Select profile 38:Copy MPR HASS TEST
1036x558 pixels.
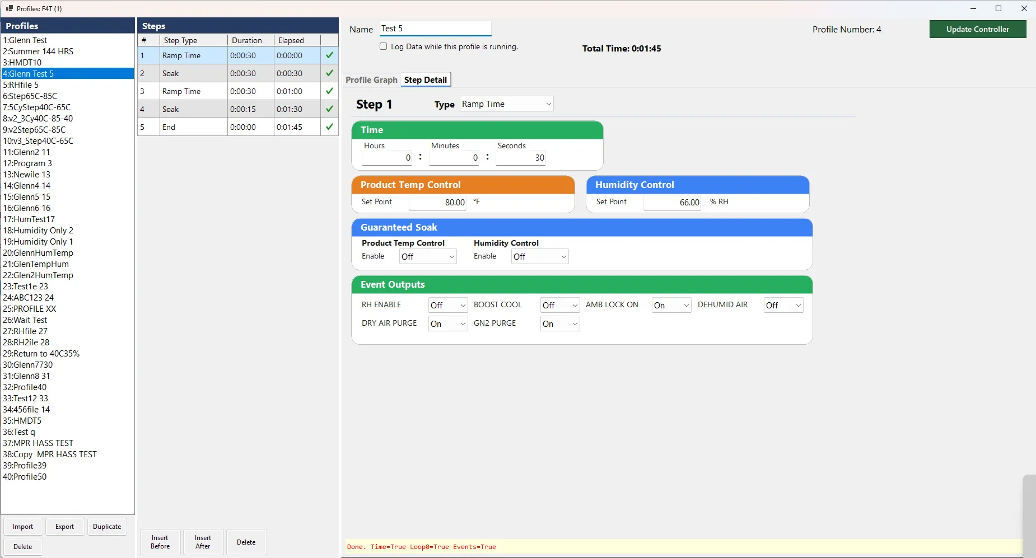[x=68, y=454]
